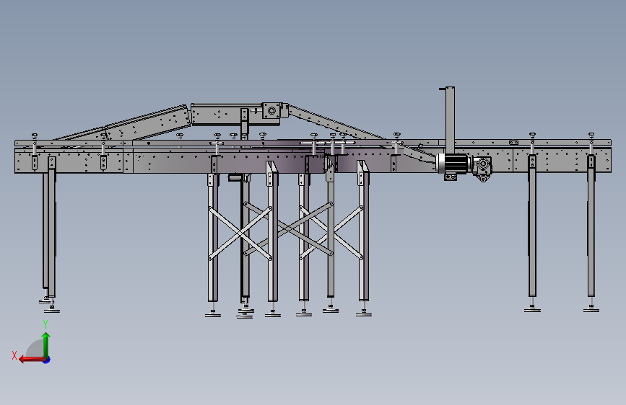Select the bearing housing block atop the incline
This screenshot has height=405, width=626.
tap(271, 110)
